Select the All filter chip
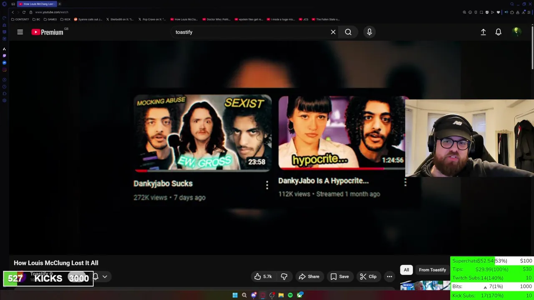This screenshot has width=534, height=300. 406,270
